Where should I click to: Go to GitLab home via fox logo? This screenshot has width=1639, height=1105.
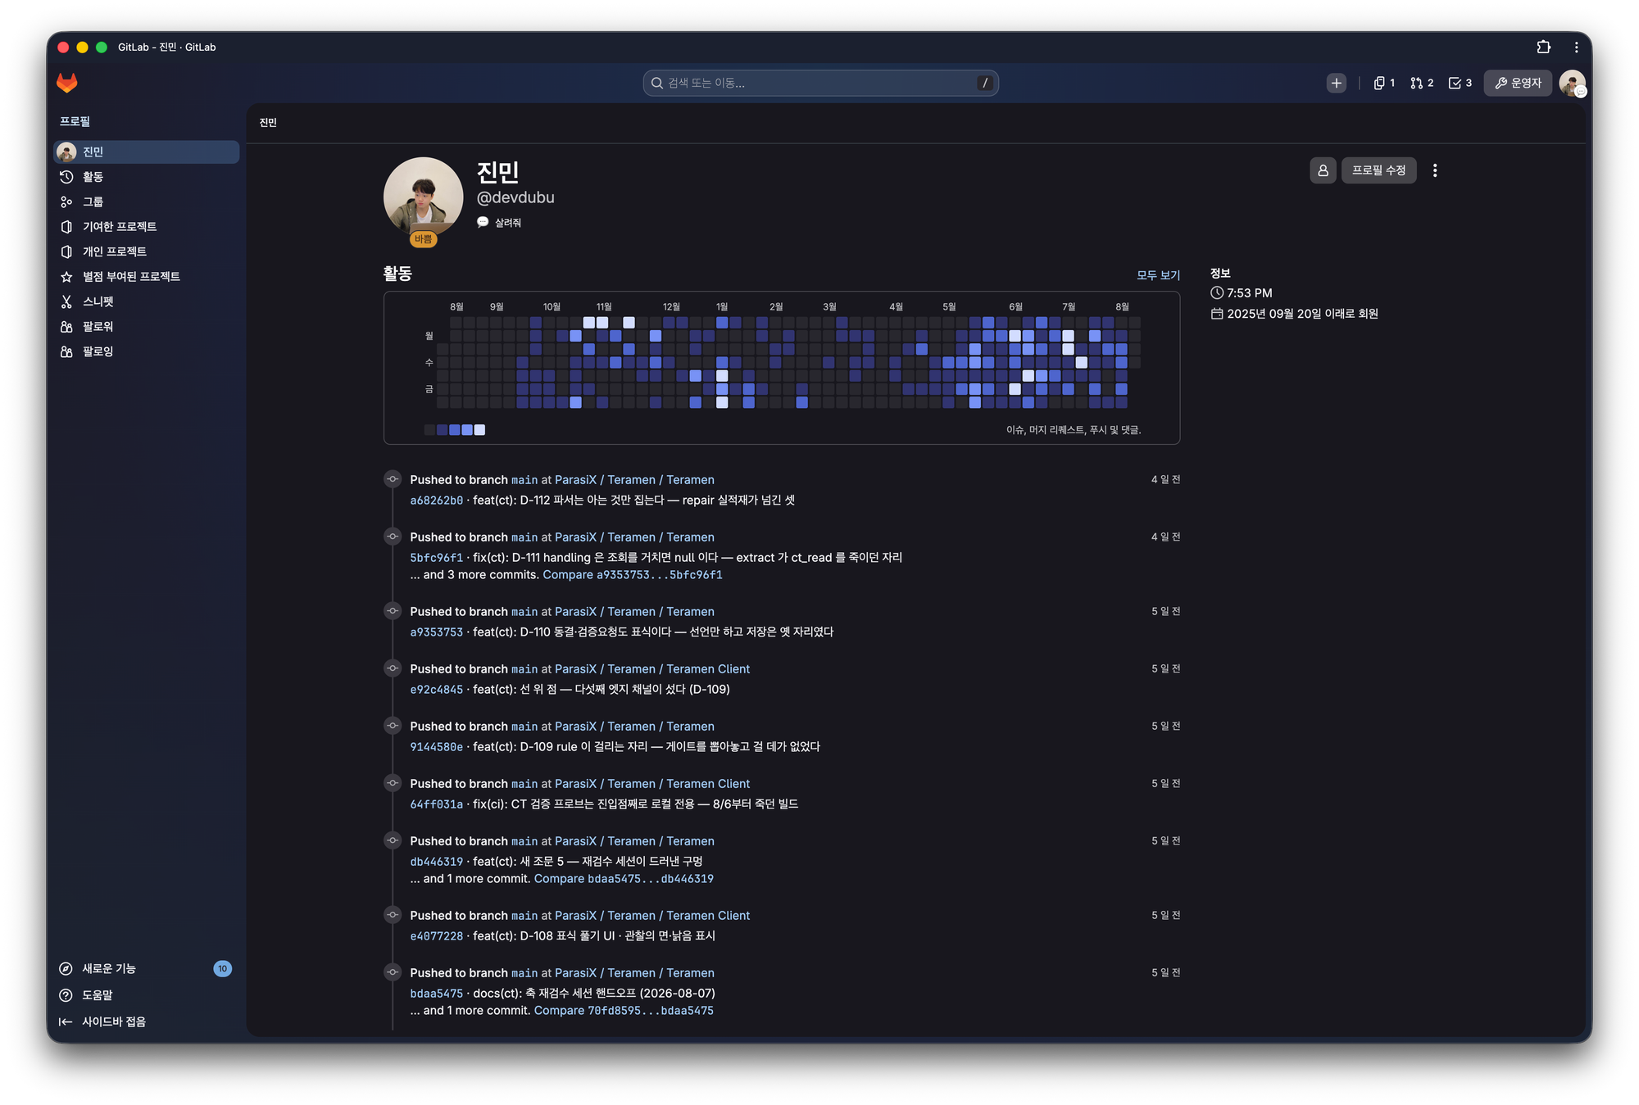click(x=67, y=83)
